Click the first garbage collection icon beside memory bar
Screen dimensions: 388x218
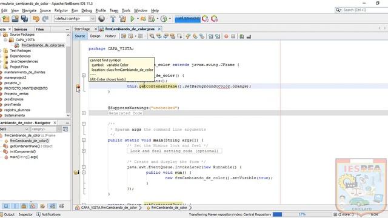(x=206, y=19)
